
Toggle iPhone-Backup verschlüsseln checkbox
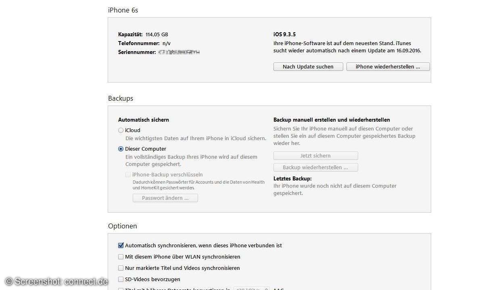point(128,174)
